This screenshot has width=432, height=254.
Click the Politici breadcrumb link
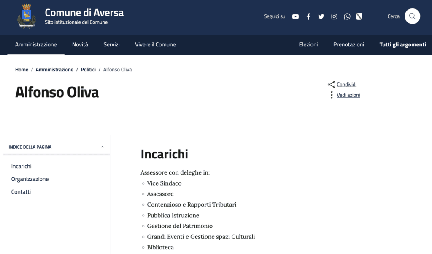[x=88, y=70]
